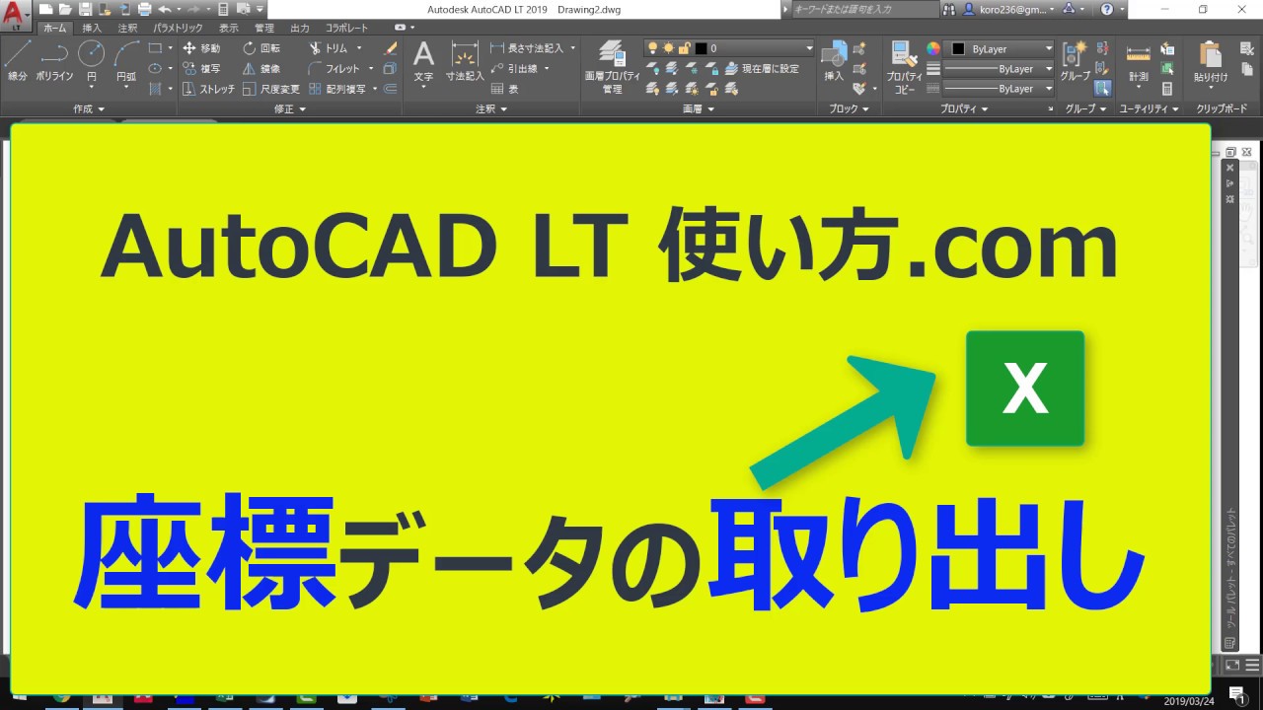Click the Plot/Print icon in quick access toolbar
Viewport: 1263px width, 710px height.
click(x=144, y=9)
